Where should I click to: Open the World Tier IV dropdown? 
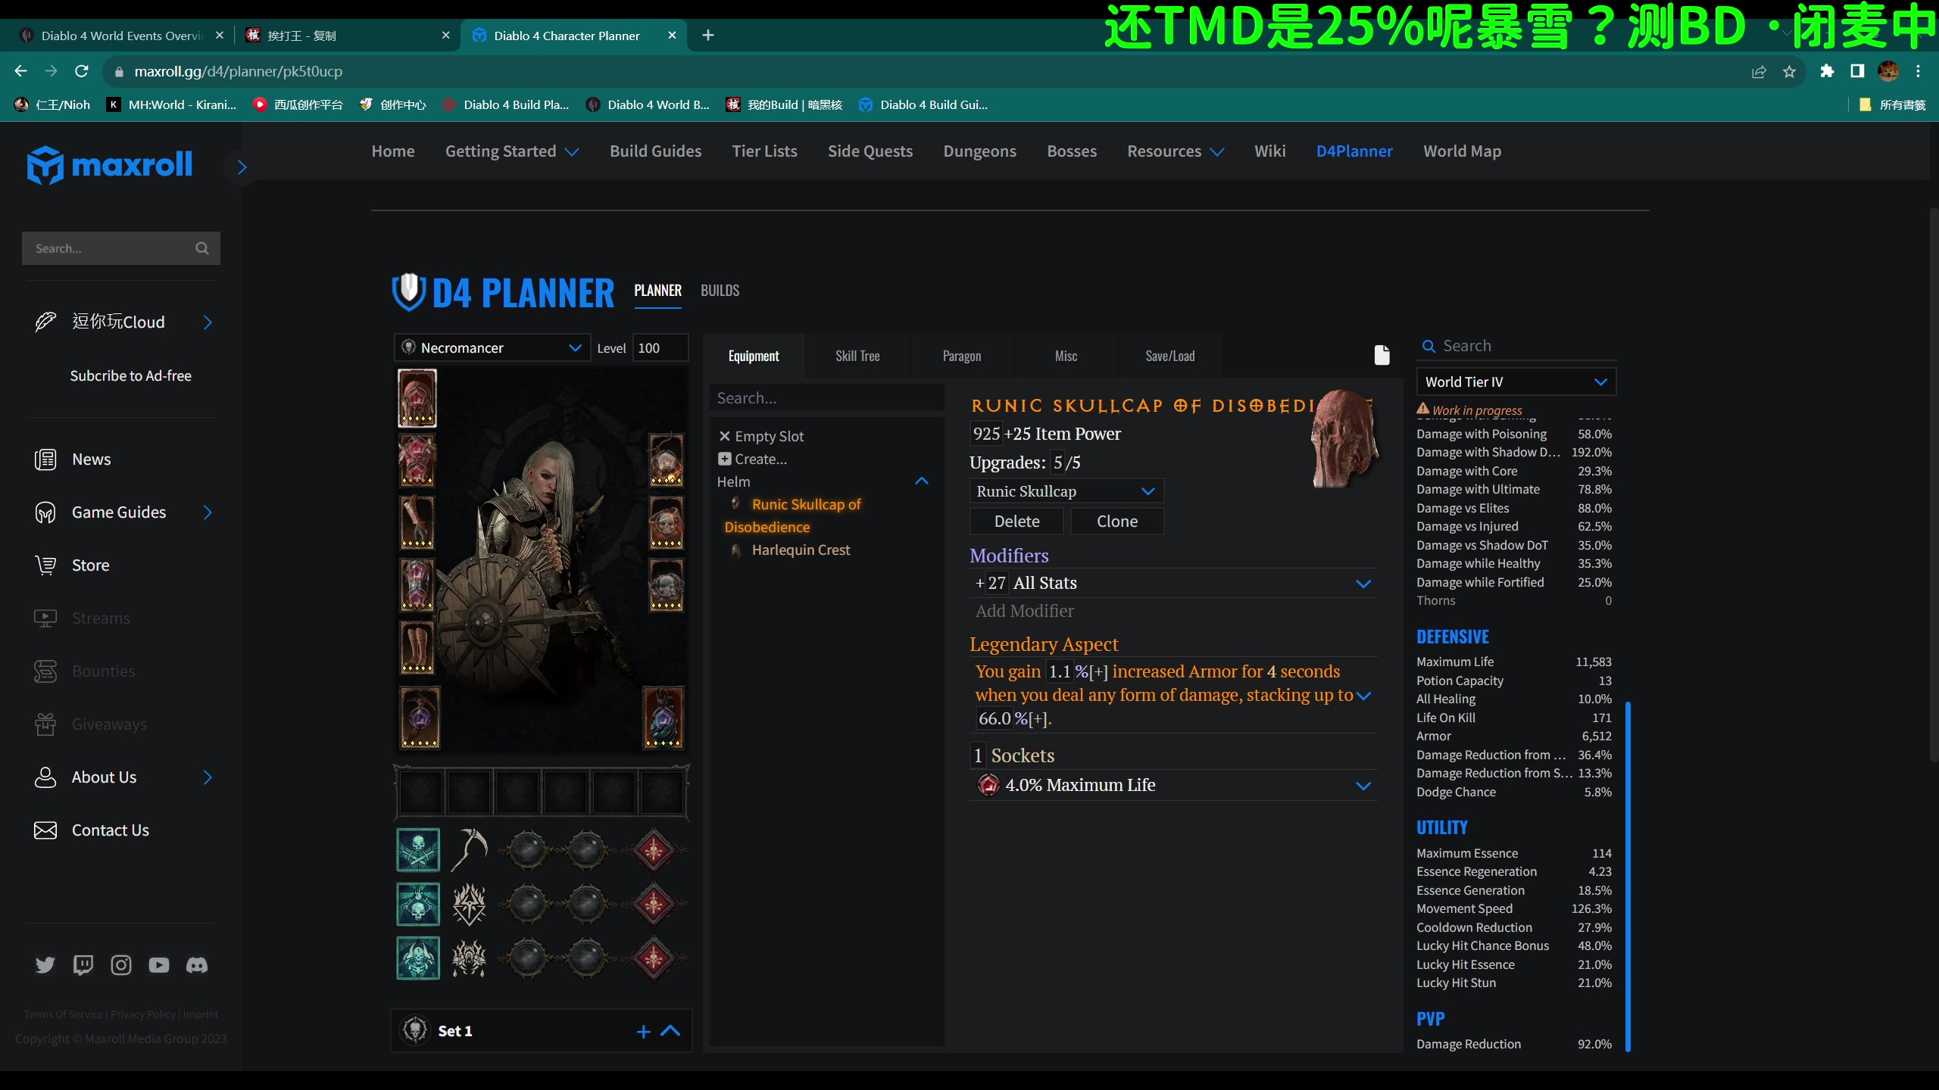(x=1516, y=381)
